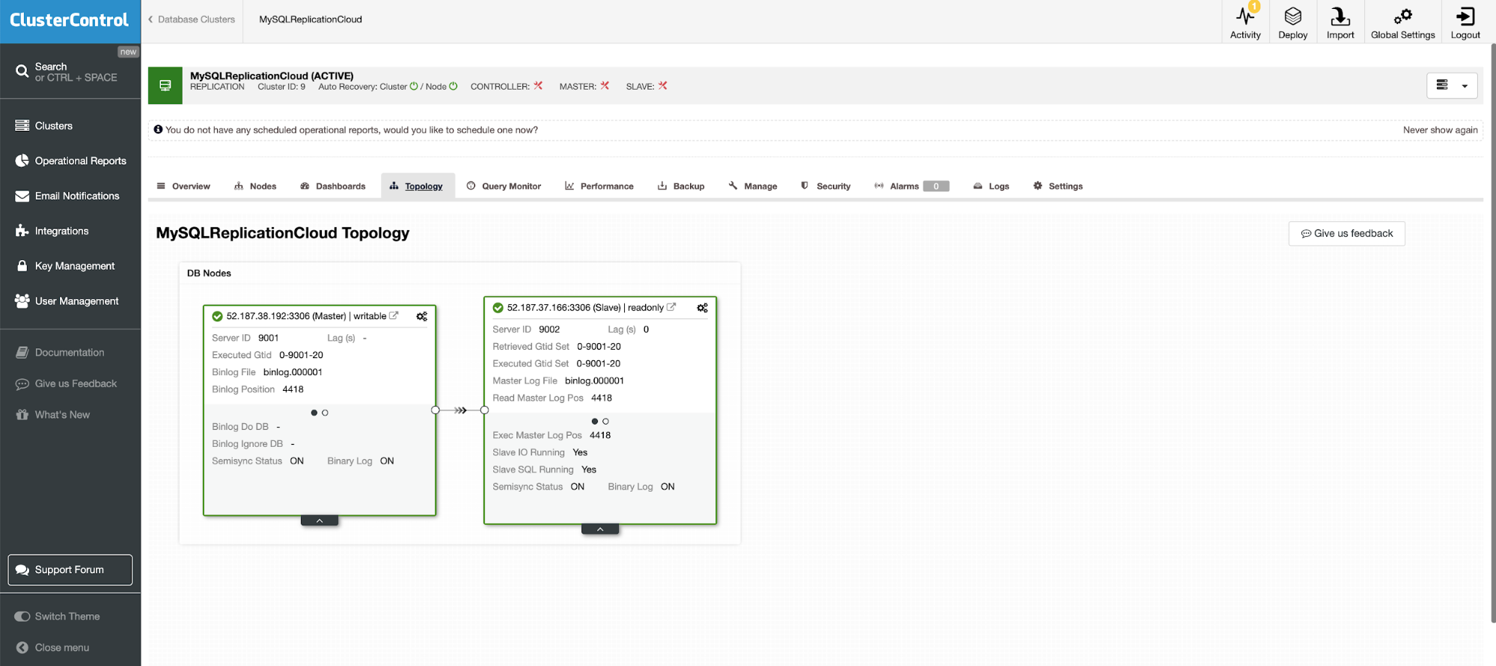Image resolution: width=1496 pixels, height=666 pixels.
Task: Click the Support Forum button
Action: tap(70, 570)
